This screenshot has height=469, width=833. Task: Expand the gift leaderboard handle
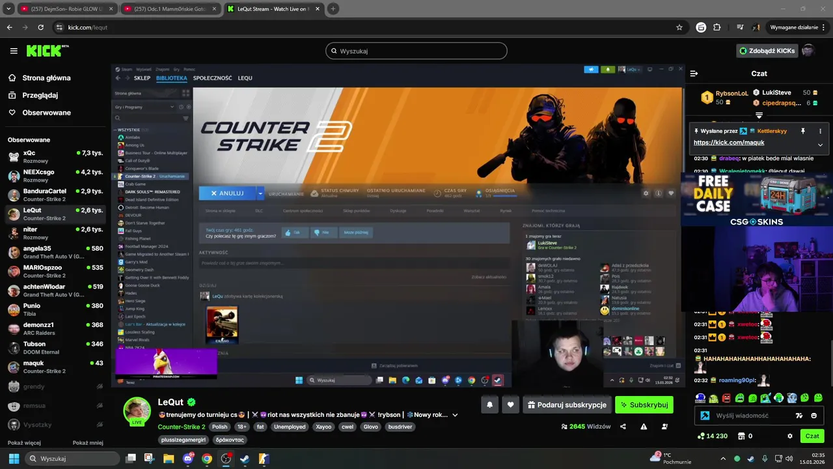coord(759,115)
